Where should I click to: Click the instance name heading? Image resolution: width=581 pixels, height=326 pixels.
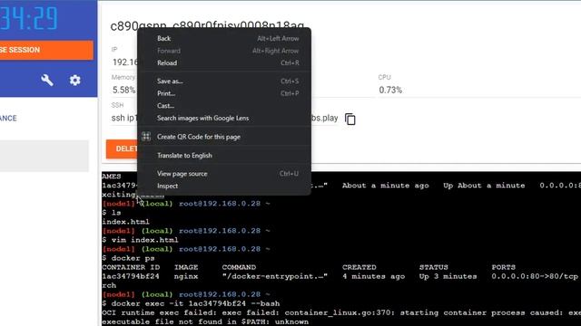(207, 25)
